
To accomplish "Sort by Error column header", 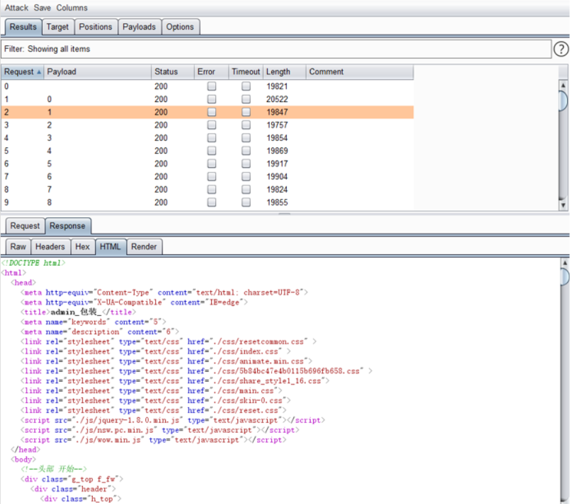I will pos(211,72).
